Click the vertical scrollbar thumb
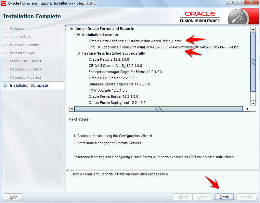 point(253,62)
